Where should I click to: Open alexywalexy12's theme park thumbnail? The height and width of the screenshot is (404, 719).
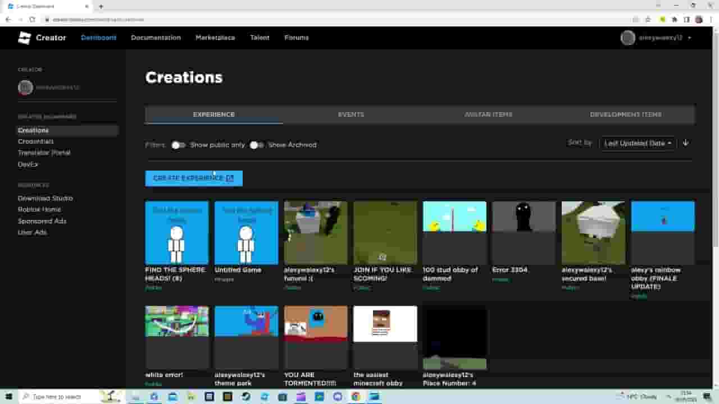pos(246,337)
